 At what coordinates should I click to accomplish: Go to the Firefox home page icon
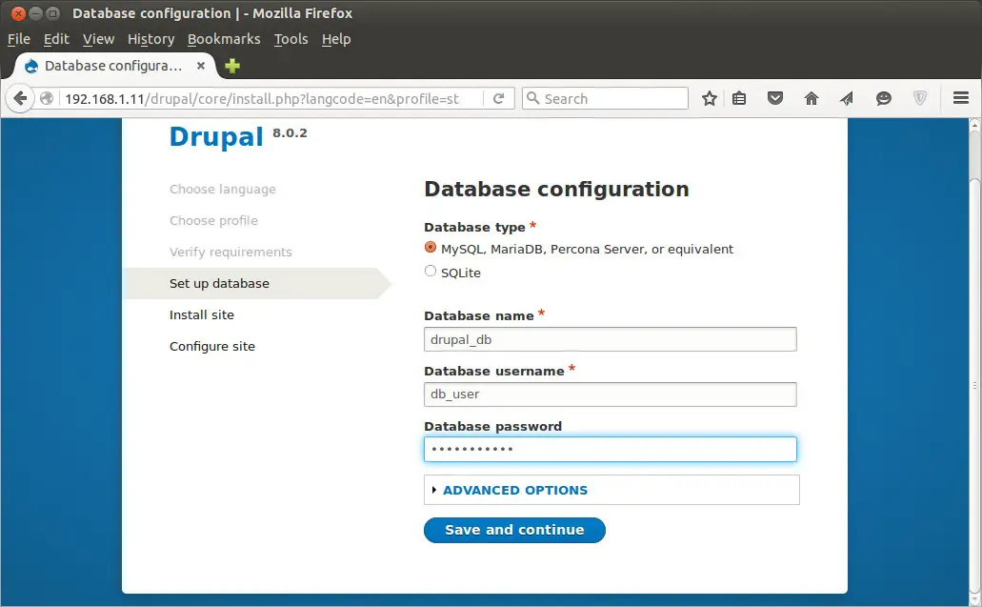(x=811, y=98)
